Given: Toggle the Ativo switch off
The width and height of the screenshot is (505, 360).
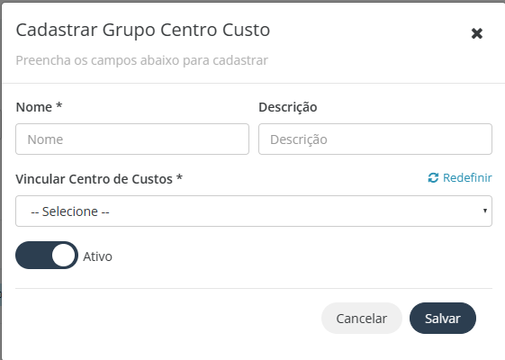Looking at the screenshot, I should click(x=47, y=255).
